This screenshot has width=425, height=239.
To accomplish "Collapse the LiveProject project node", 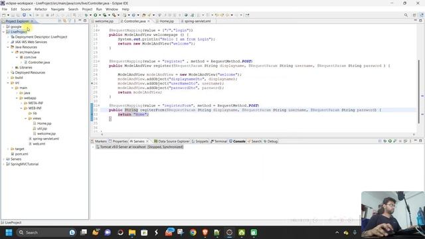I will [x=3, y=32].
